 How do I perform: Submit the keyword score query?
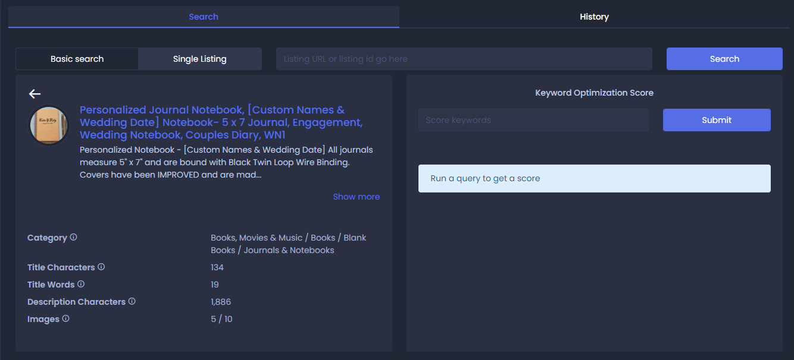click(x=717, y=120)
